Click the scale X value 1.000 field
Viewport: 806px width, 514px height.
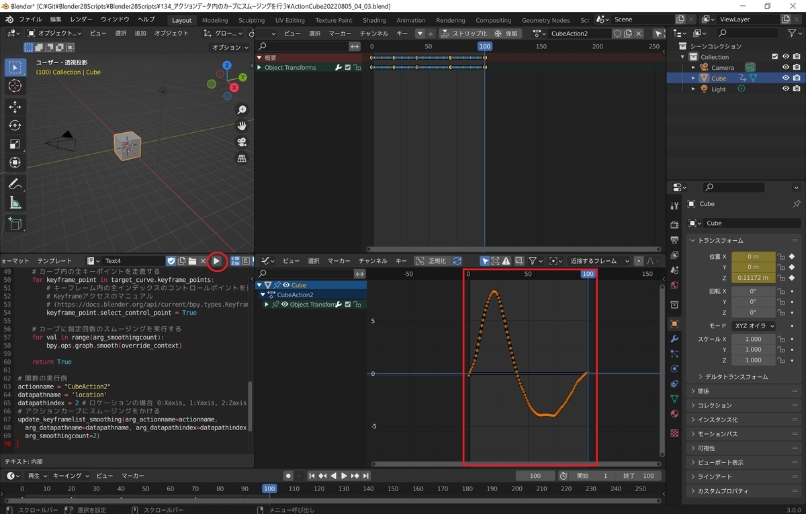[x=752, y=339]
